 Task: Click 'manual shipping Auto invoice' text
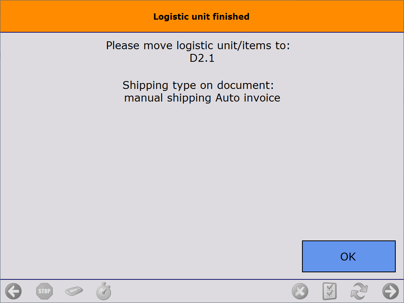click(x=202, y=98)
